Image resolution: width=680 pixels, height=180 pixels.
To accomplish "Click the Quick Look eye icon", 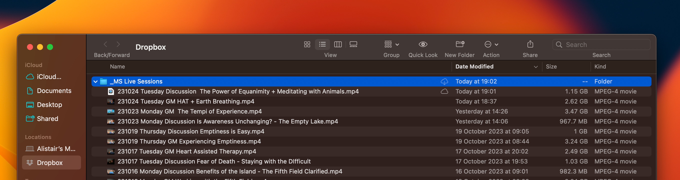I will [x=423, y=44].
